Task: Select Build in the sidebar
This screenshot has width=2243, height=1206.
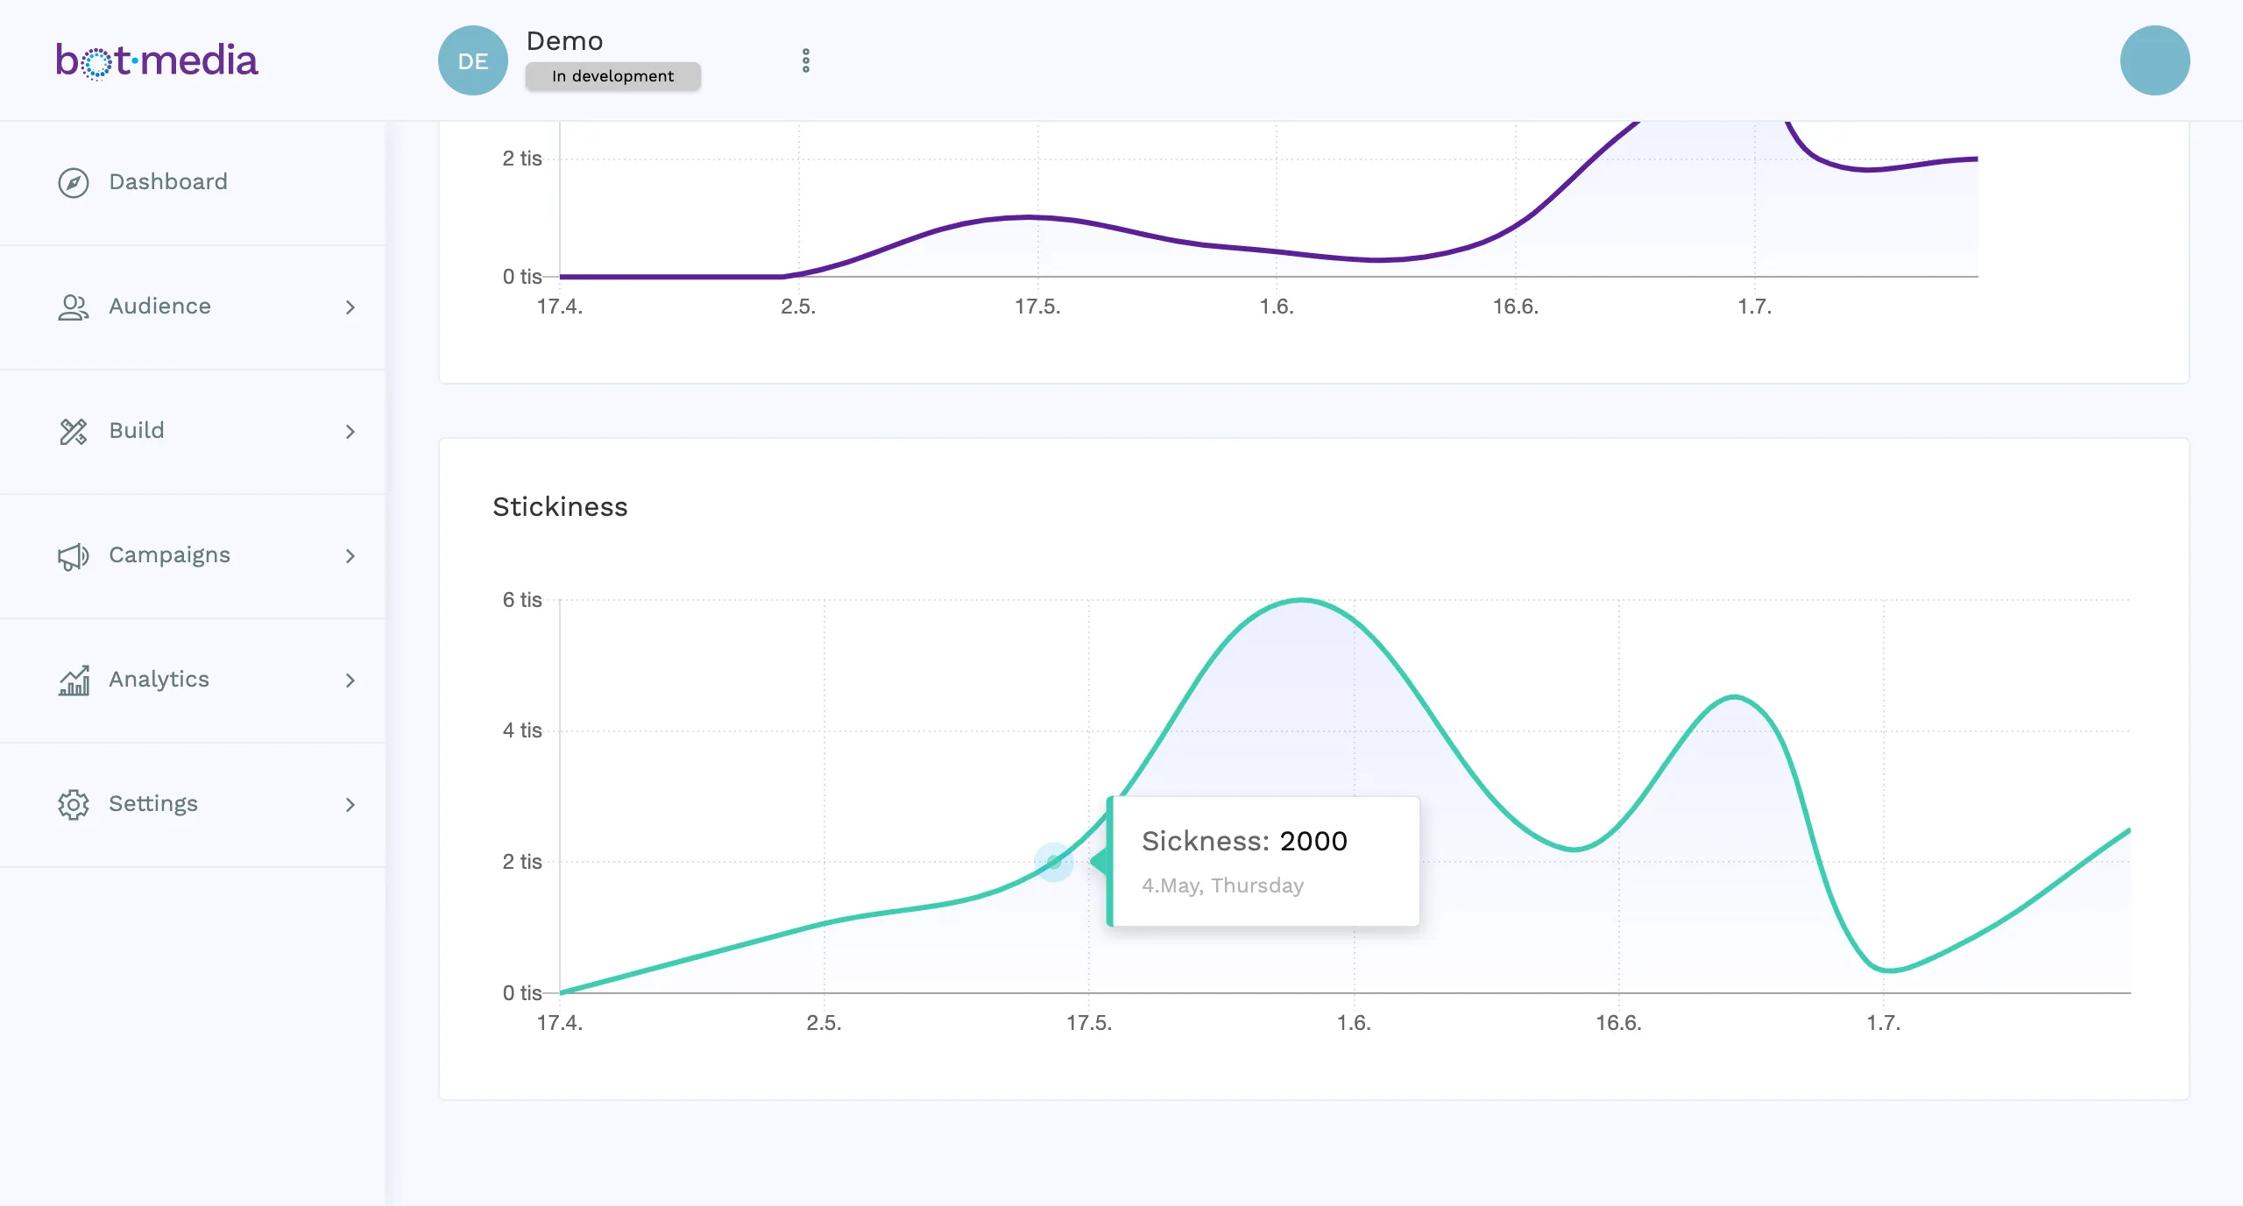Action: [193, 431]
